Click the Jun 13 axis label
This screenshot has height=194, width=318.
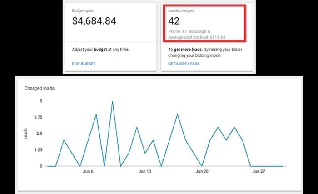(145, 171)
